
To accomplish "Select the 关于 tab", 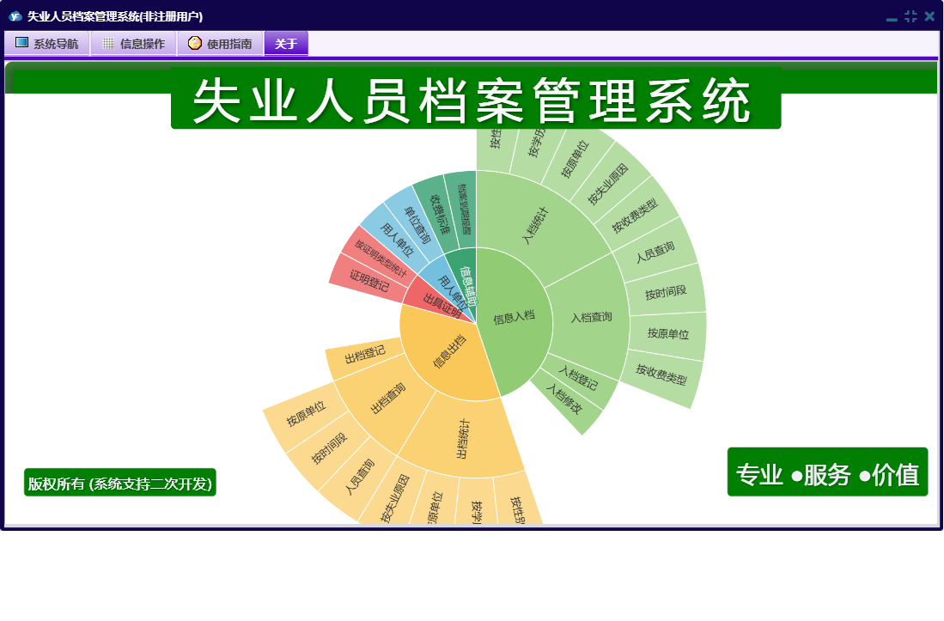I will pyautogui.click(x=286, y=44).
